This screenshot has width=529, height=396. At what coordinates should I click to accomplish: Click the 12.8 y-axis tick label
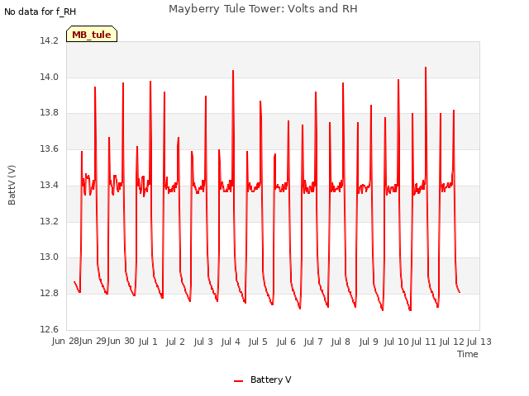pyautogui.click(x=50, y=294)
